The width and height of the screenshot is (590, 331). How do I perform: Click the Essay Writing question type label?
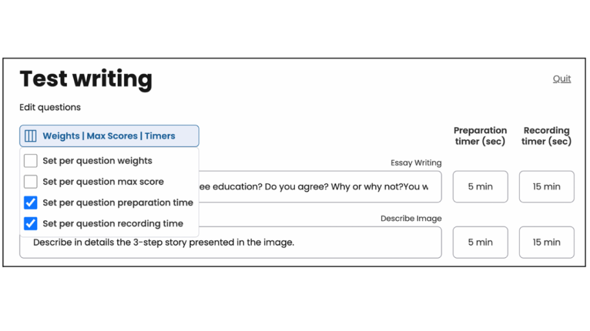[x=416, y=163]
